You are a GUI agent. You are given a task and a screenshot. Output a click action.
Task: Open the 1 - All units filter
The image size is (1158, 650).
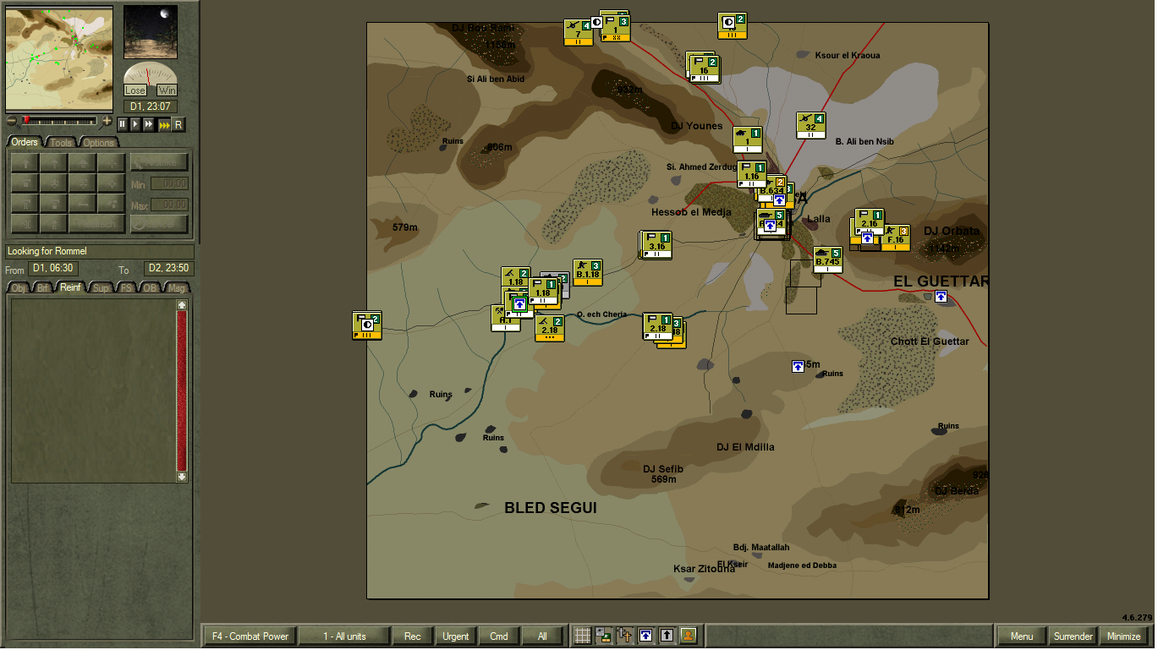coord(345,636)
